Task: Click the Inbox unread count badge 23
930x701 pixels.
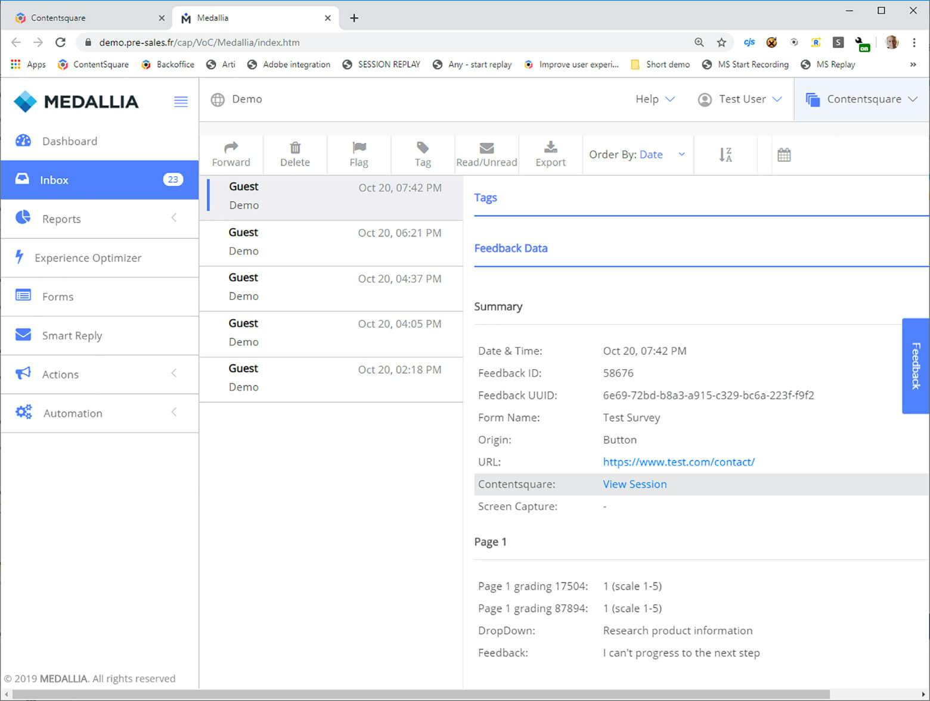Action: click(173, 179)
